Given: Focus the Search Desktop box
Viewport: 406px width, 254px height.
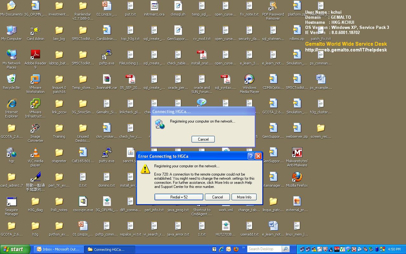Looking at the screenshot, I should (x=264, y=249).
